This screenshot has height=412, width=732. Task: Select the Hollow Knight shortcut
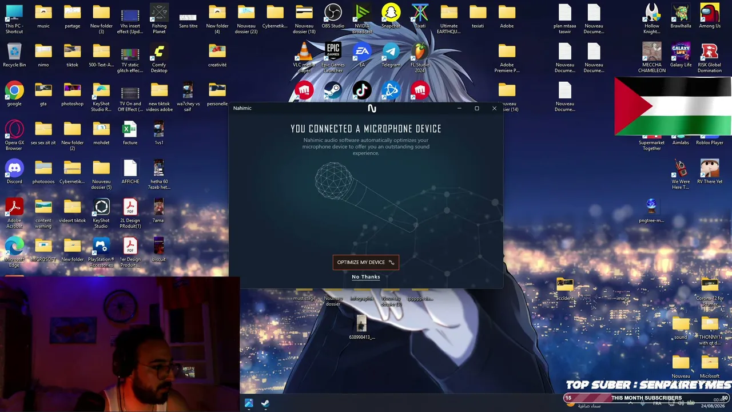(652, 18)
